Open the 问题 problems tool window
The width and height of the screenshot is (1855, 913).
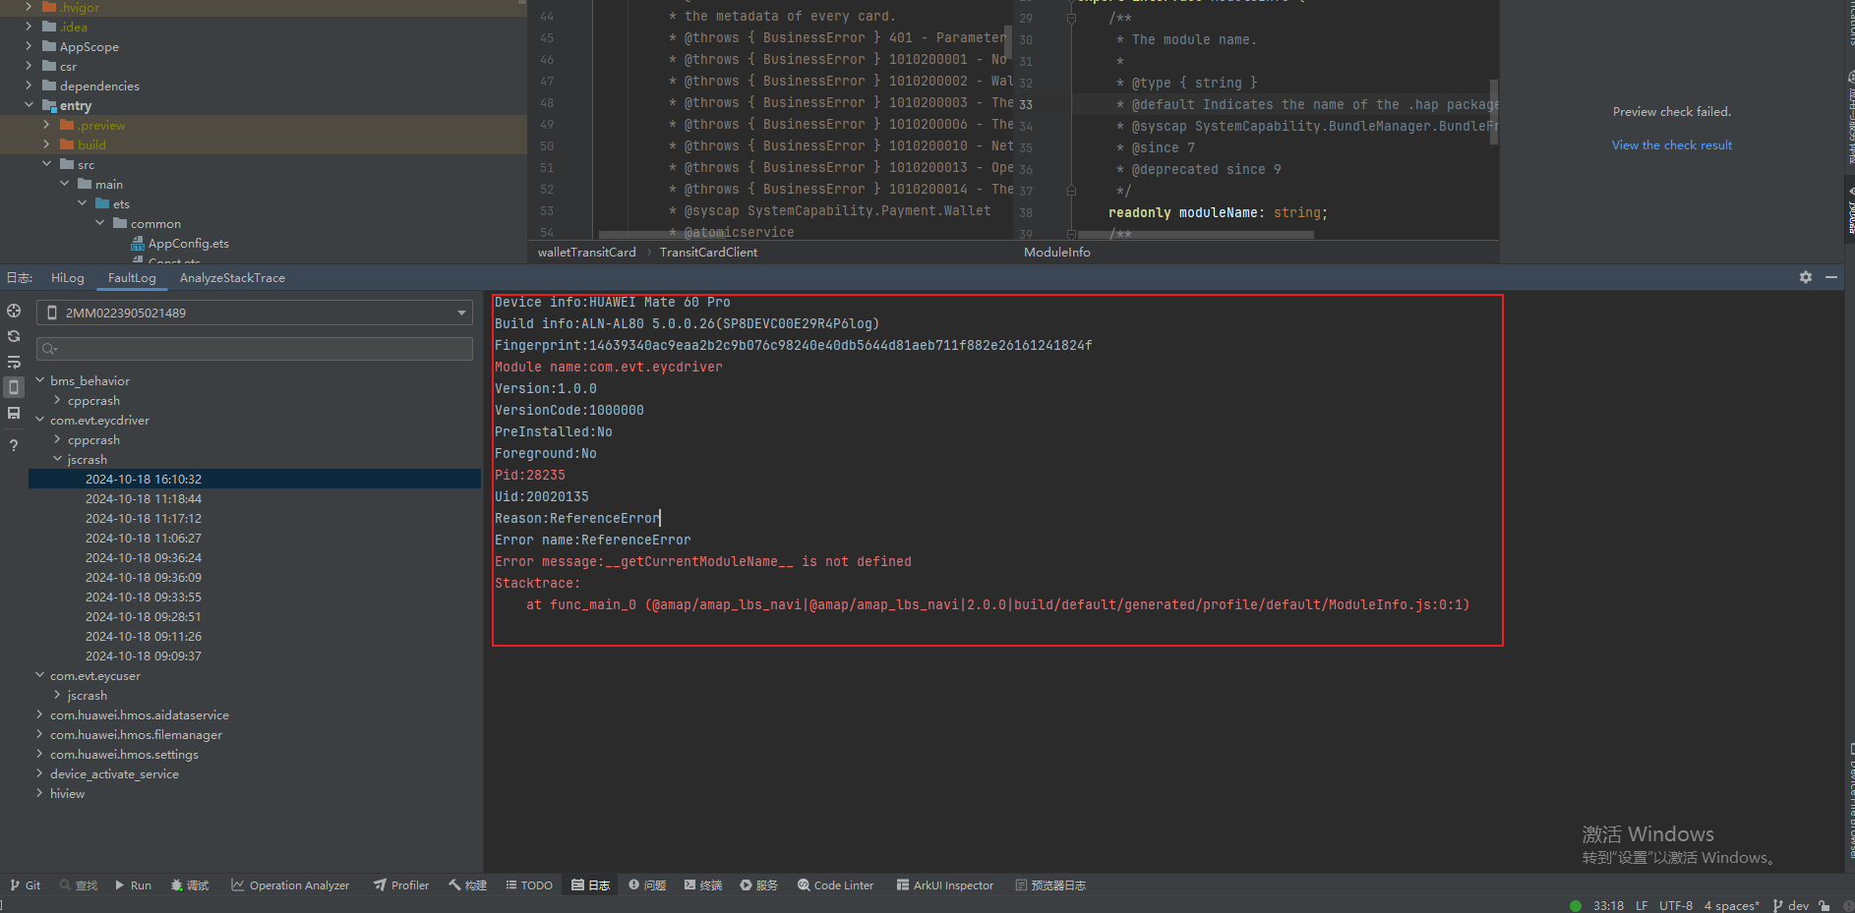(647, 885)
